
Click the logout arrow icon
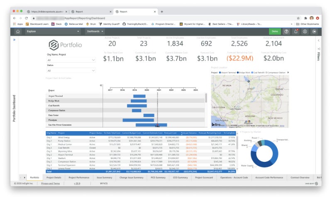[314, 31]
